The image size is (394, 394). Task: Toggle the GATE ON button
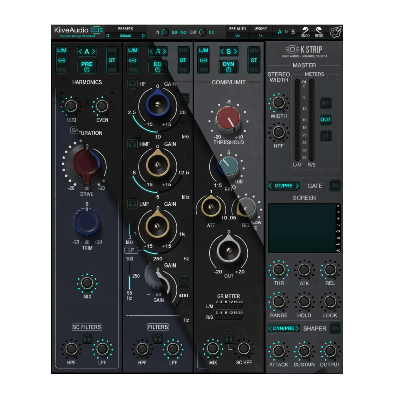(335, 185)
